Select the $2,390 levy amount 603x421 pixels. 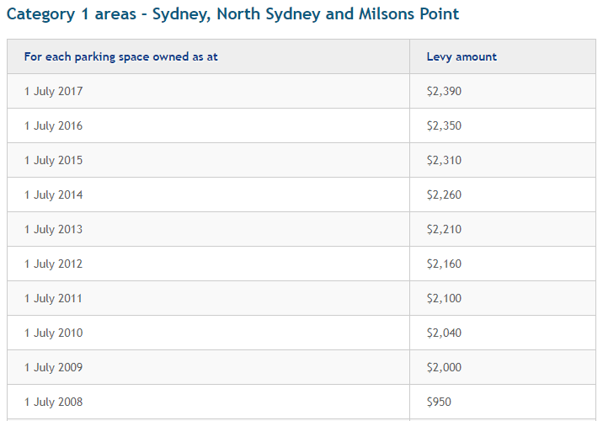coord(444,91)
